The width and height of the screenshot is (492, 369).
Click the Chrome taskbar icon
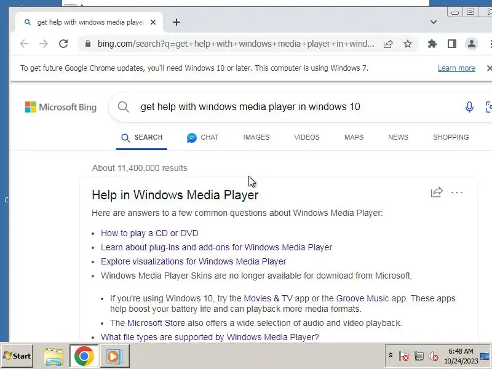point(84,356)
